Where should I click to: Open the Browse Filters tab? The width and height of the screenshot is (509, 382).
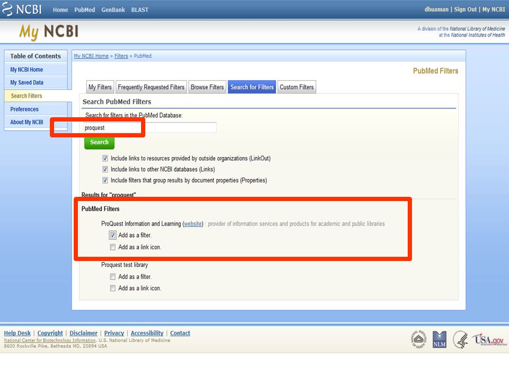(x=207, y=87)
